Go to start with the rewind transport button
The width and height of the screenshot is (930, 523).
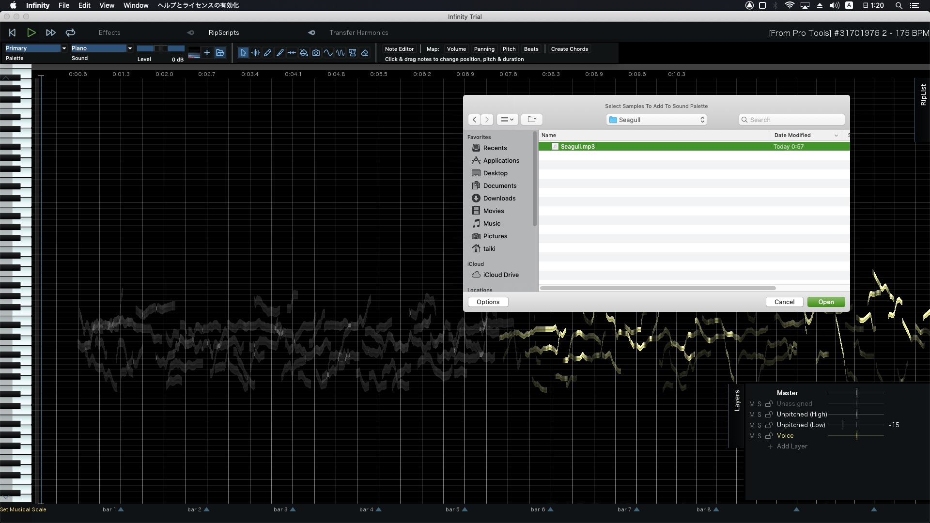tap(13, 32)
